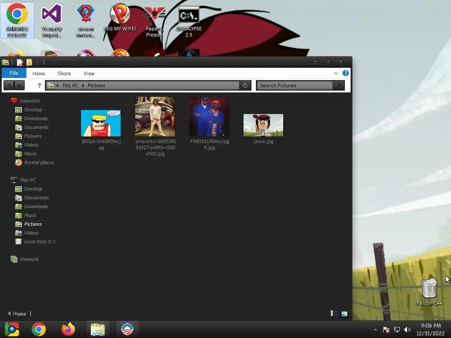Show hidden tray icons arrow
This screenshot has width=451, height=338.
tap(375, 330)
